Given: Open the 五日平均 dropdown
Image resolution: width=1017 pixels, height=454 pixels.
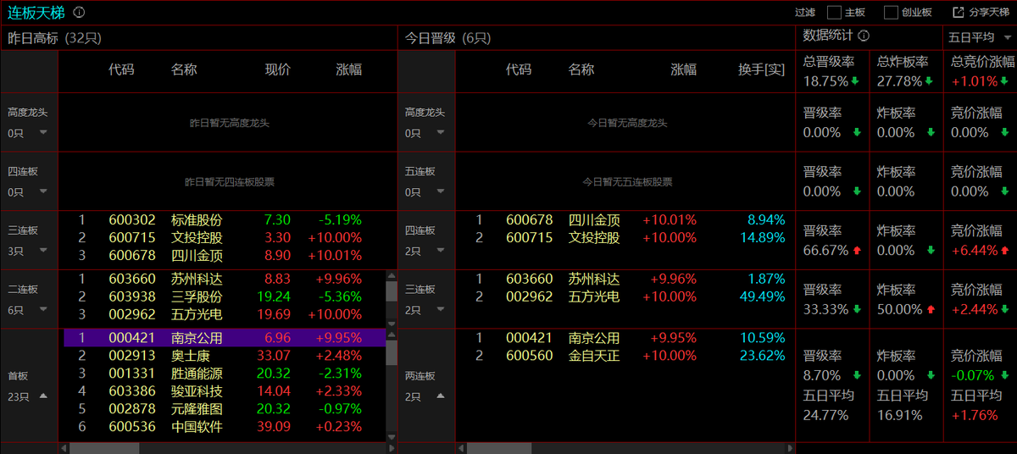Looking at the screenshot, I should pyautogui.click(x=981, y=37).
